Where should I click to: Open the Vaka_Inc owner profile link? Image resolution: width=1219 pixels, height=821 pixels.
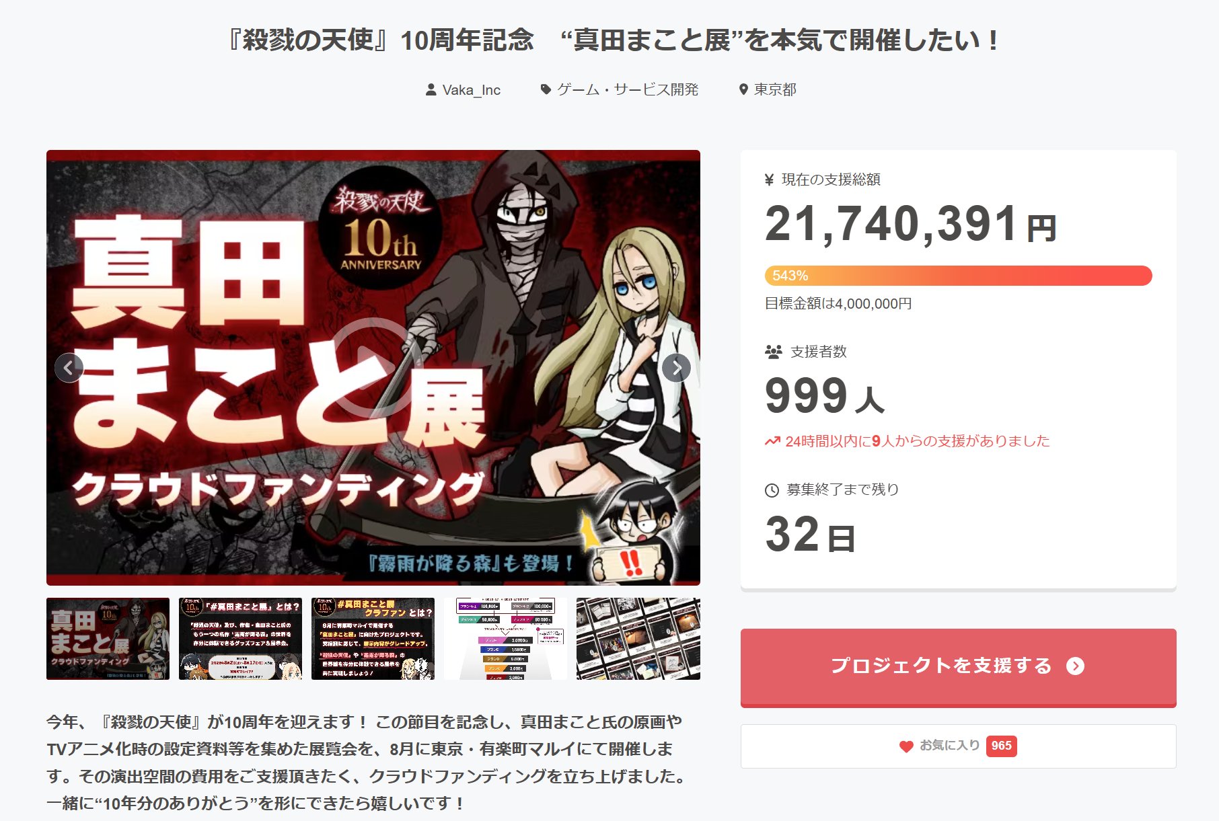472,89
